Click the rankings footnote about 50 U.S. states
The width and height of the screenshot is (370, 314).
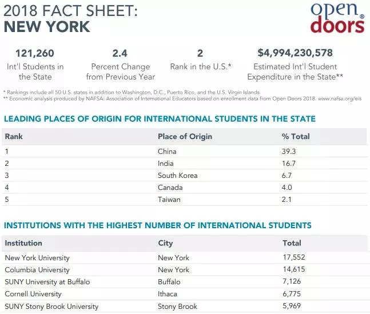click(x=132, y=92)
